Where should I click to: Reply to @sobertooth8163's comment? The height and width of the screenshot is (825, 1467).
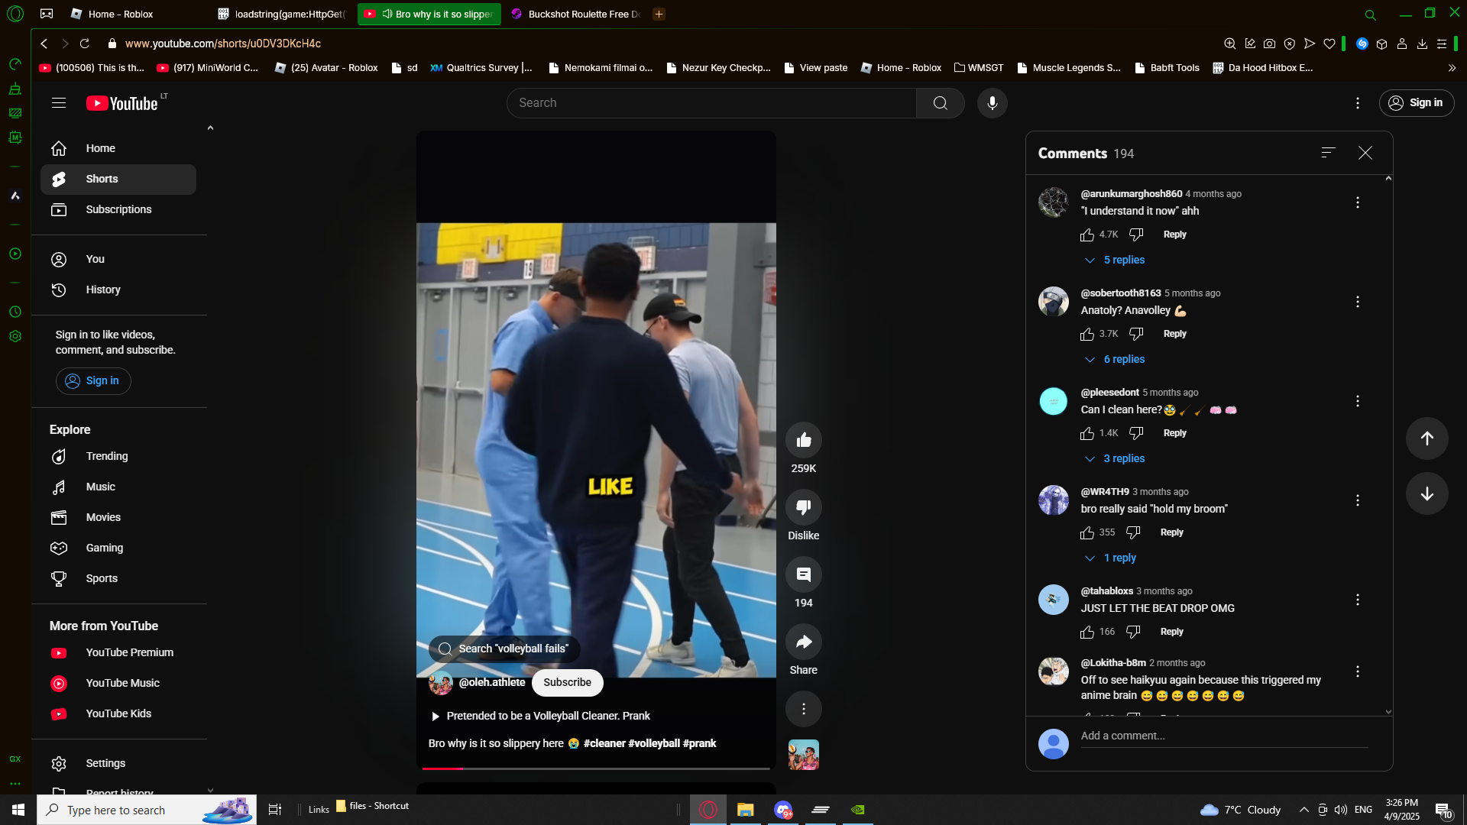click(x=1174, y=334)
